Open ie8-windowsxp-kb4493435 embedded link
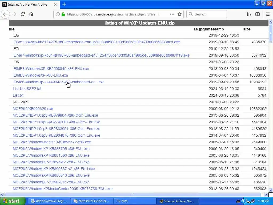Image resolution: width=273 pixels, height=205 pixels. [58, 82]
